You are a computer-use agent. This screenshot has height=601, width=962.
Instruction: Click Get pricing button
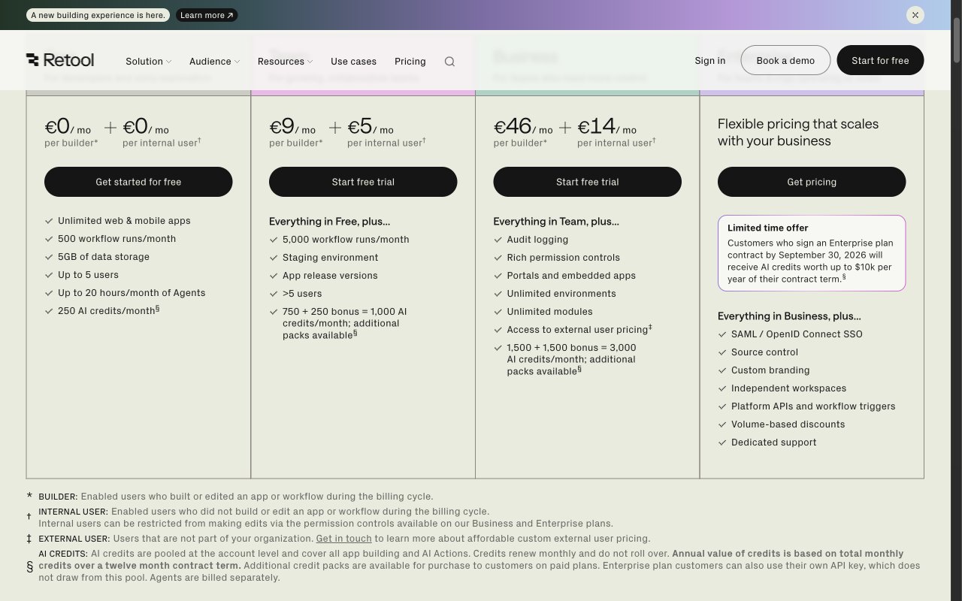pos(812,182)
